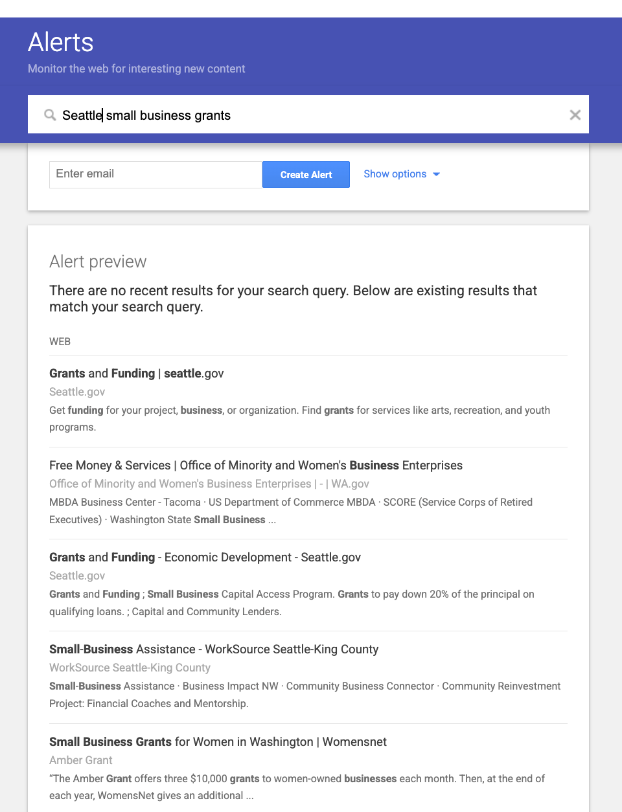Focus the Enter email field

click(x=155, y=175)
